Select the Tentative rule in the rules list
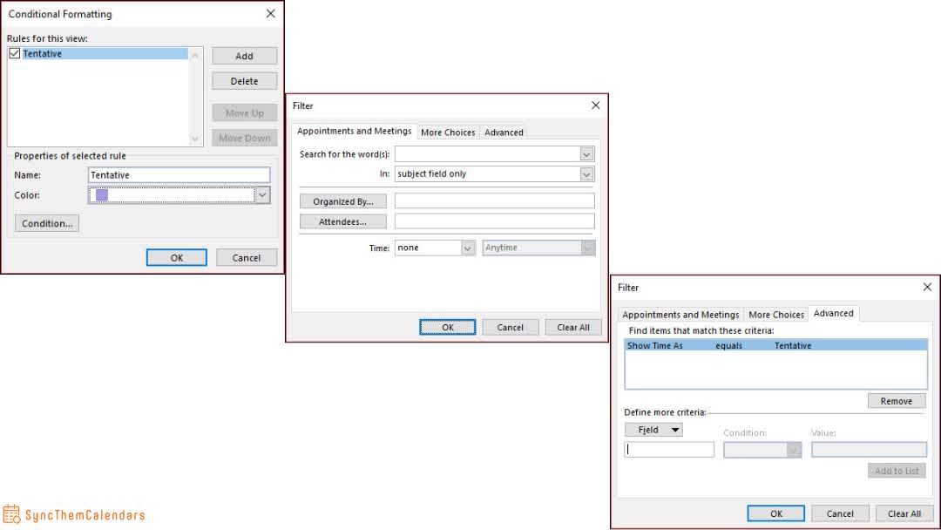This screenshot has width=941, height=530. 105,53
